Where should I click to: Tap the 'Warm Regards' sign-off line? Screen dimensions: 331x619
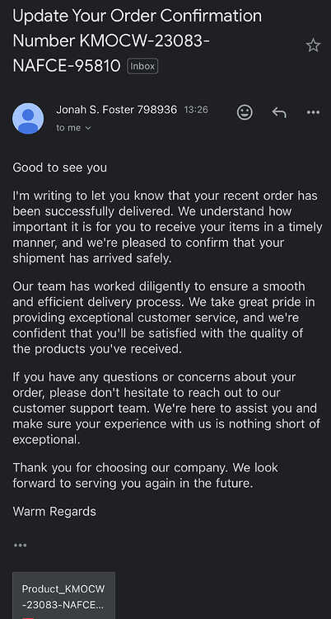point(54,511)
